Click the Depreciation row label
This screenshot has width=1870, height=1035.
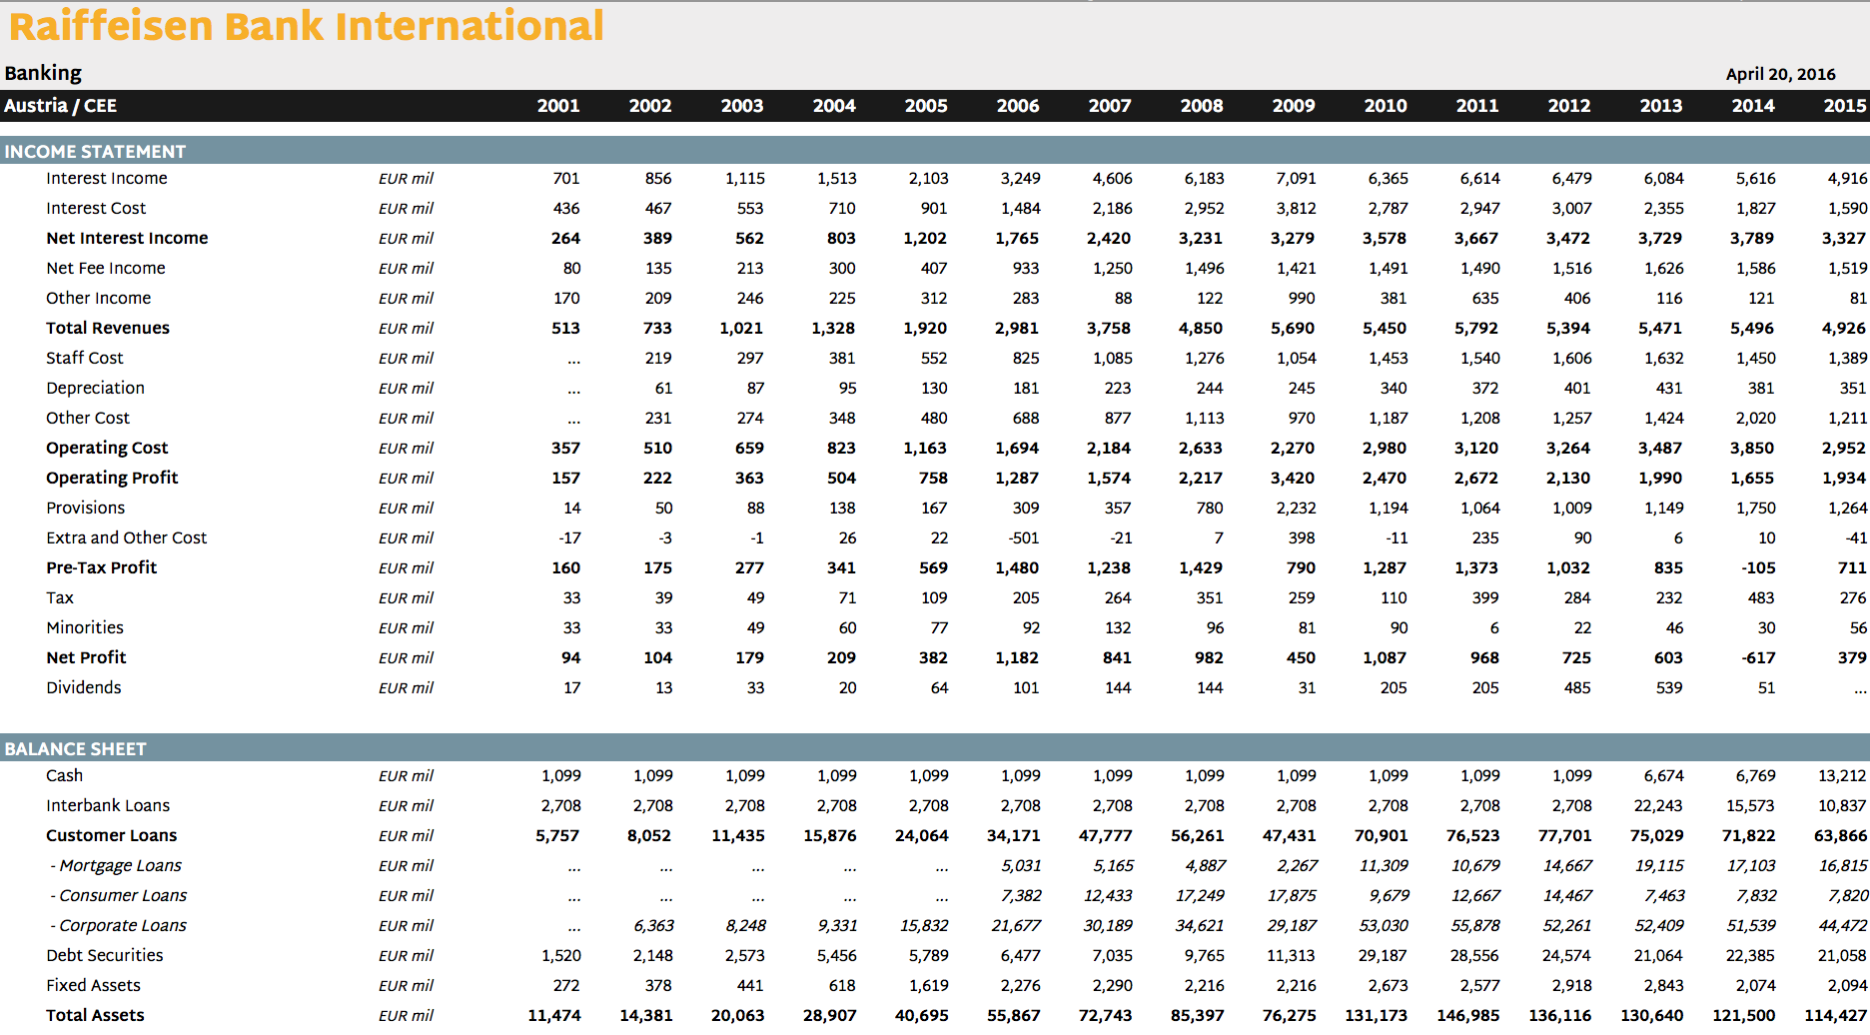tap(95, 388)
